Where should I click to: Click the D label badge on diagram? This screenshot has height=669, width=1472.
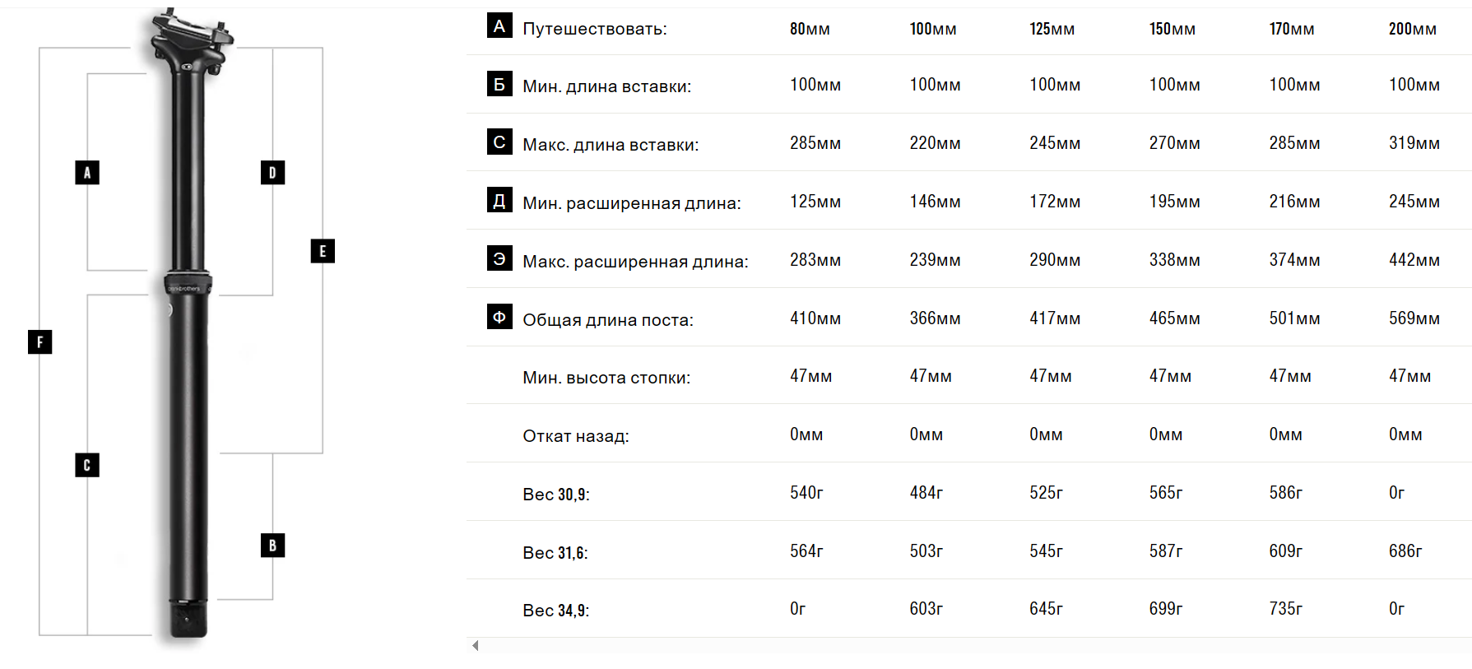[272, 172]
